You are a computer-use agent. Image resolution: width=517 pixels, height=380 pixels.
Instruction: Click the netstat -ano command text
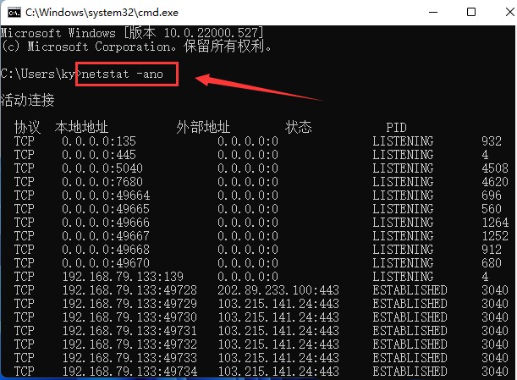point(128,74)
